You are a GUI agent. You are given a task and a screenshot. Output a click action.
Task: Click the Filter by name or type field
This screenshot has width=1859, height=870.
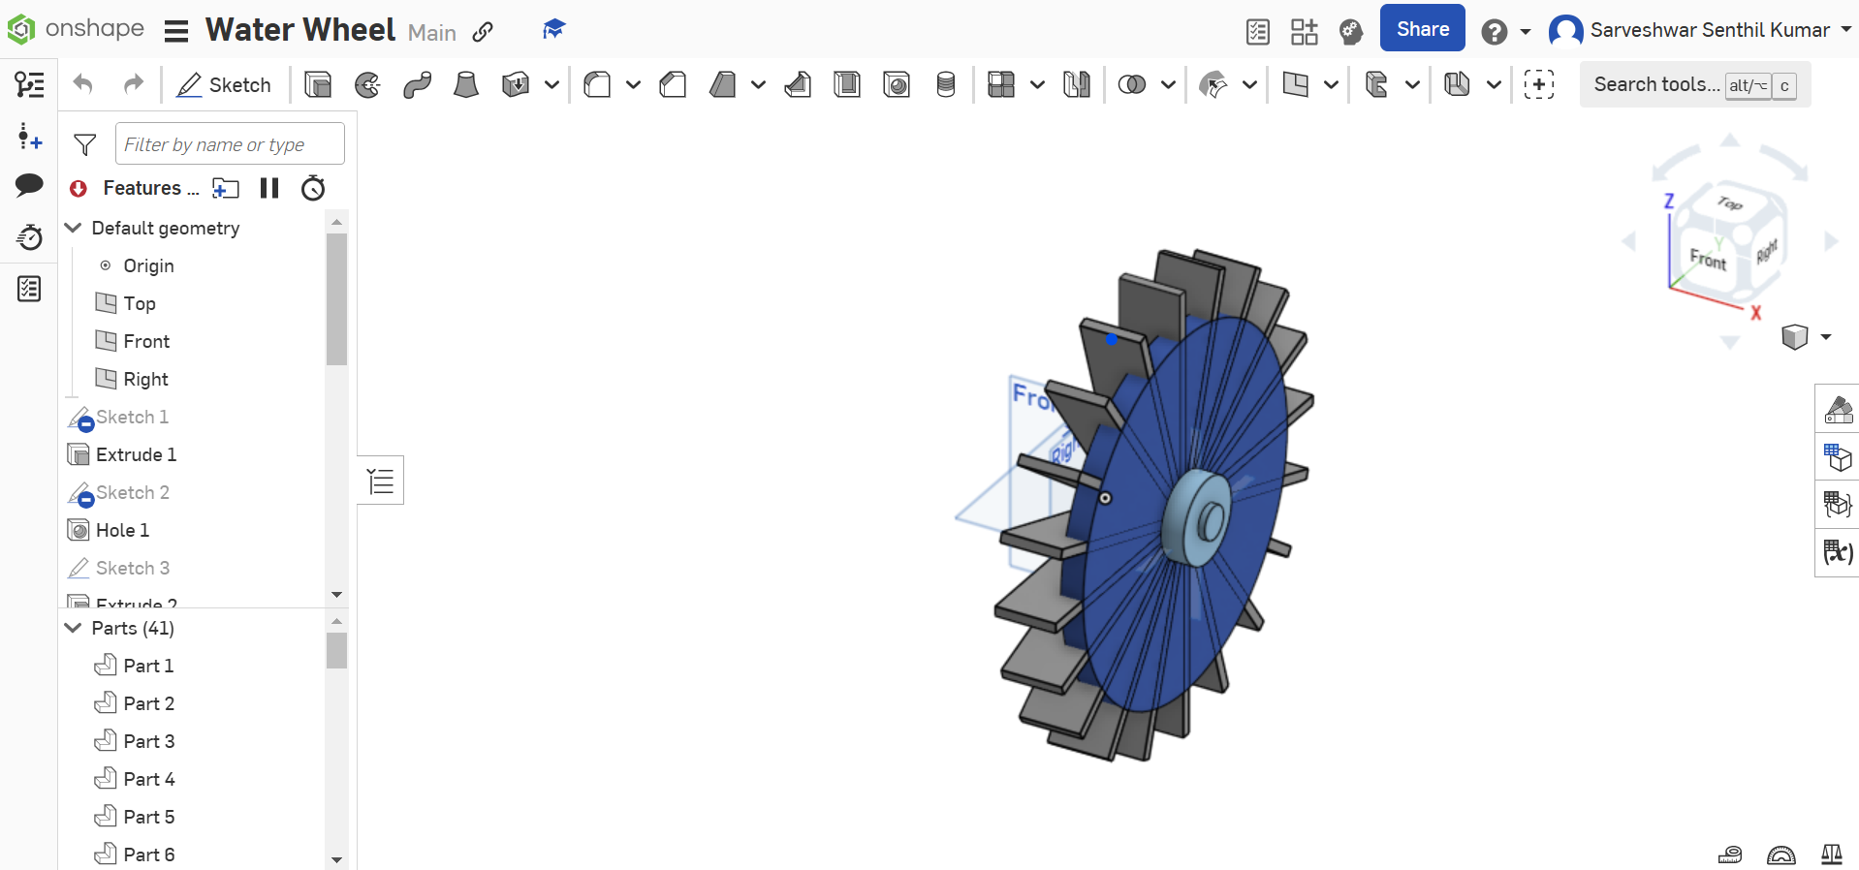230,144
